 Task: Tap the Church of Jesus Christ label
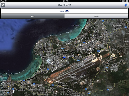click(63, 84)
